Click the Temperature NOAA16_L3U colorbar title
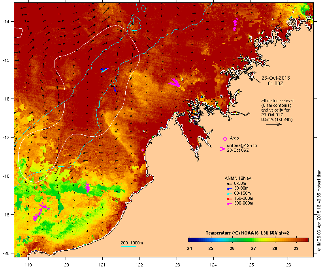 (x=247, y=233)
